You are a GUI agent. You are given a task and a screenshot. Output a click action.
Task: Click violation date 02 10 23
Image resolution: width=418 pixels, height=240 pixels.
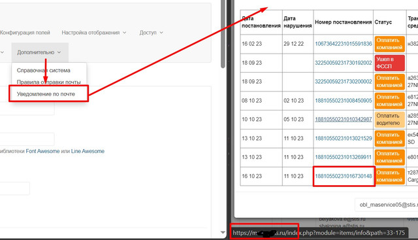pos(294,101)
